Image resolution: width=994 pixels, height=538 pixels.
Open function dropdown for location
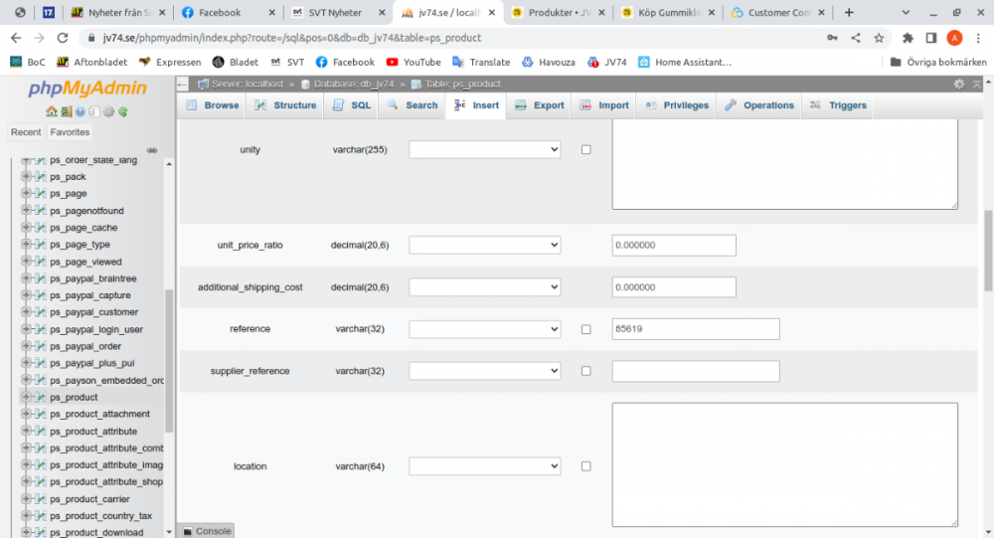click(x=485, y=466)
